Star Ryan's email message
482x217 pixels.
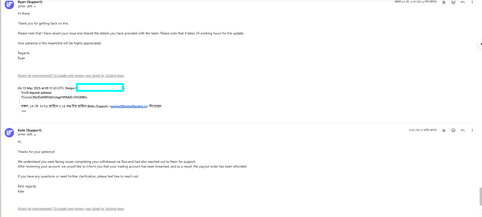click(x=444, y=2)
